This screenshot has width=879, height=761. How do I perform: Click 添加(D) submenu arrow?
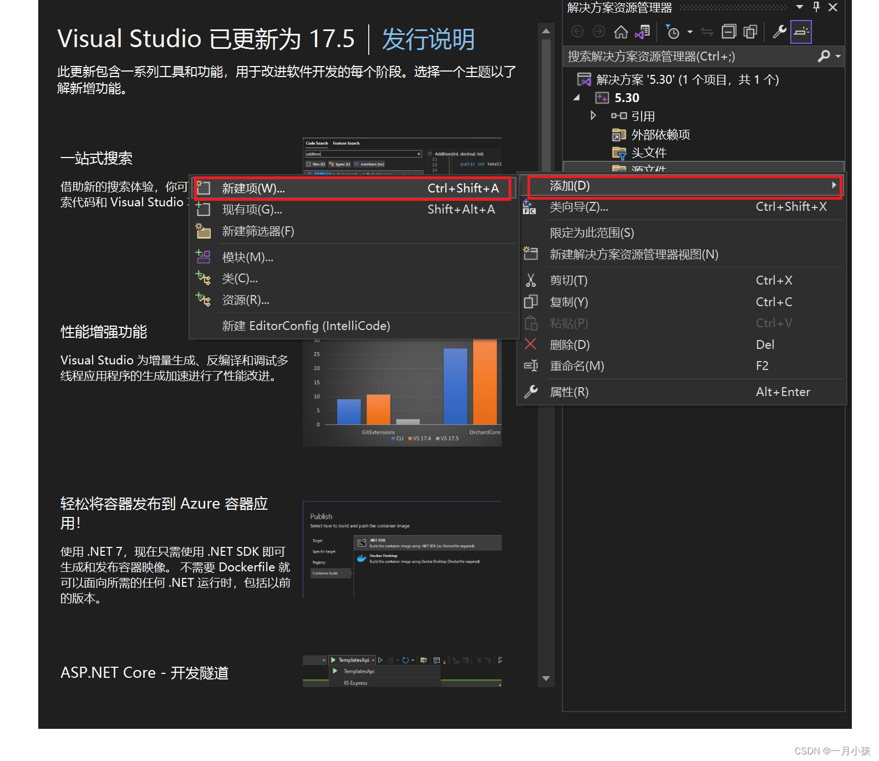[x=834, y=185]
